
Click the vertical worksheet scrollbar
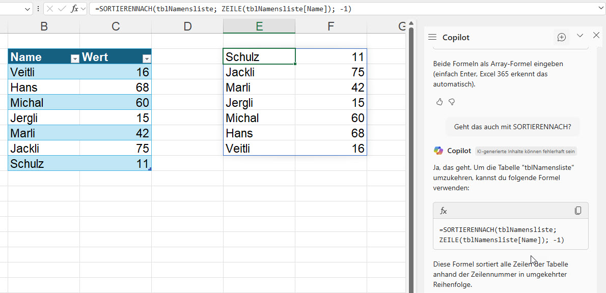click(411, 153)
